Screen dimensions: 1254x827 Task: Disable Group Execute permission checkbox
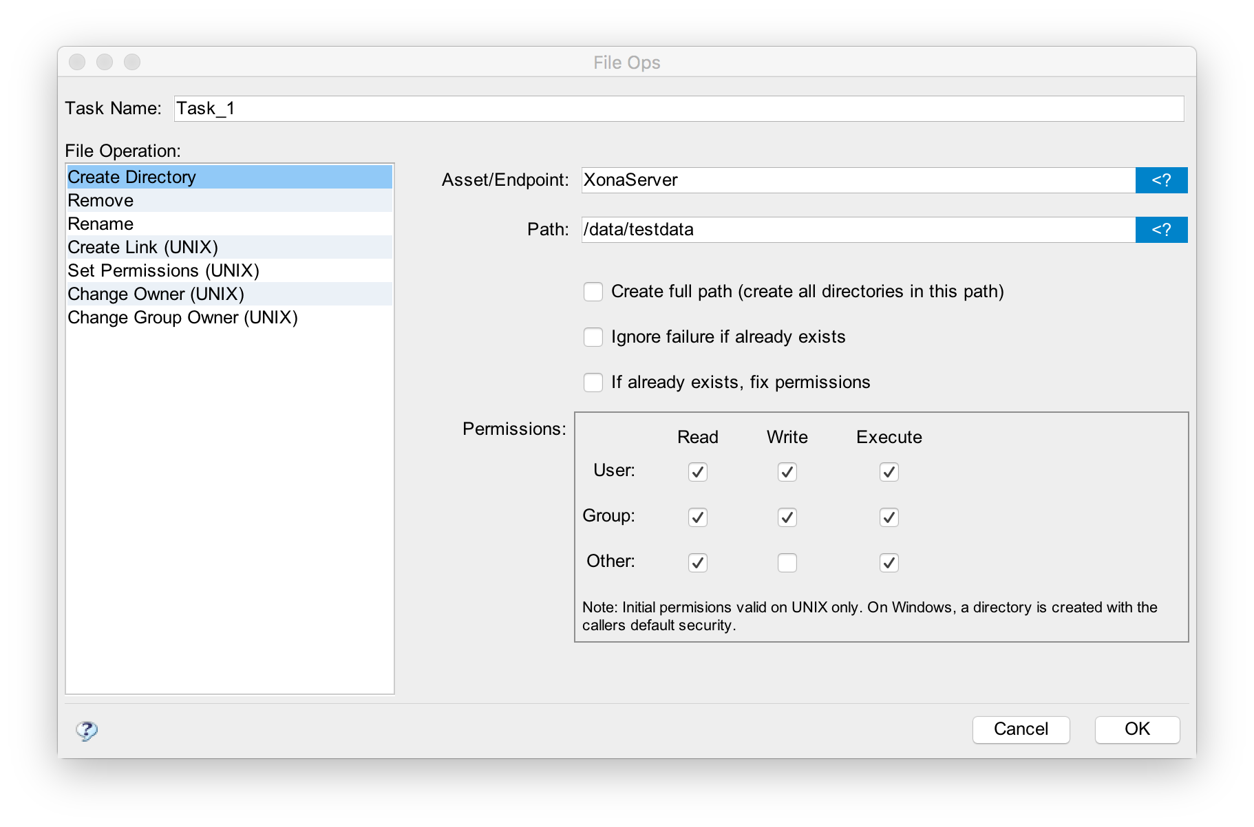click(889, 517)
